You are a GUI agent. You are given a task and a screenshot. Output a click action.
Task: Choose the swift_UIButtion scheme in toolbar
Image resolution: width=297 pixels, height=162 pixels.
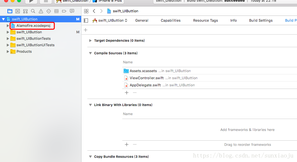point(72,1)
